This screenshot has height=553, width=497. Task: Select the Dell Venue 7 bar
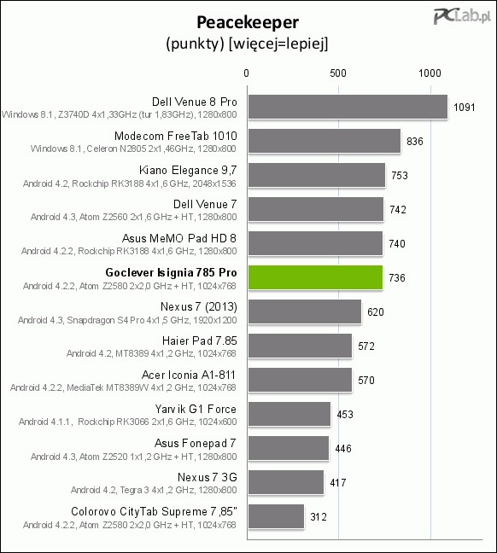316,209
